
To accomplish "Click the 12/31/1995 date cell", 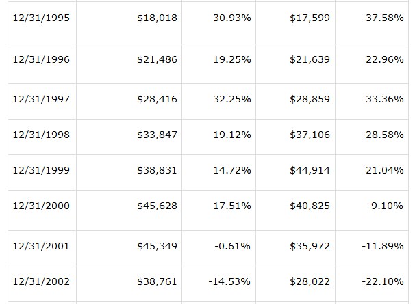I will [41, 18].
